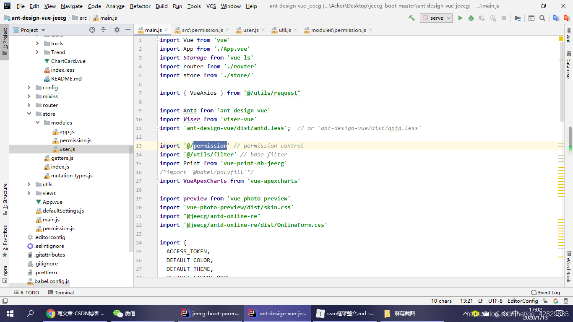The width and height of the screenshot is (573, 322).
Task: Expand the mixins folder
Action: coord(29,96)
